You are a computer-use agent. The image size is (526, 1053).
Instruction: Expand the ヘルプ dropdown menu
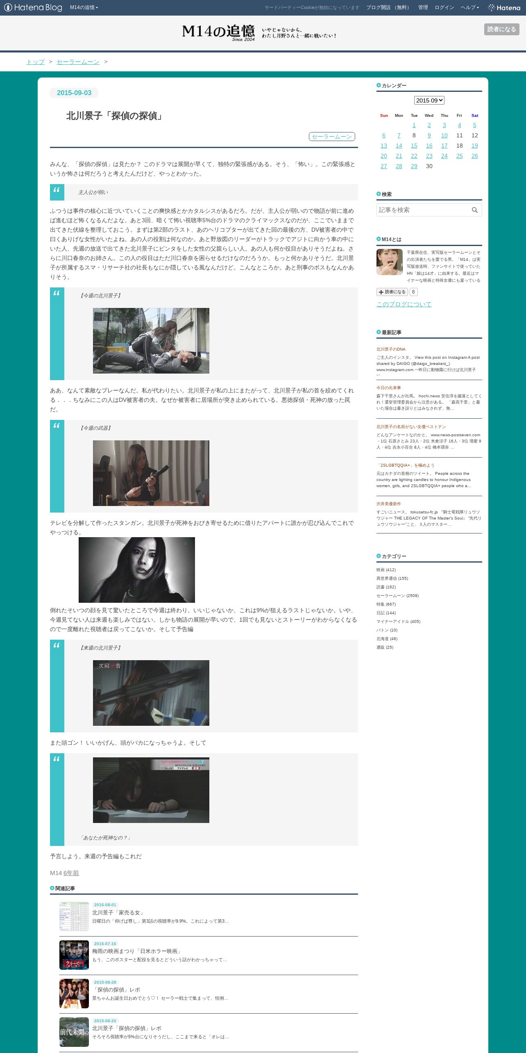(x=470, y=7)
